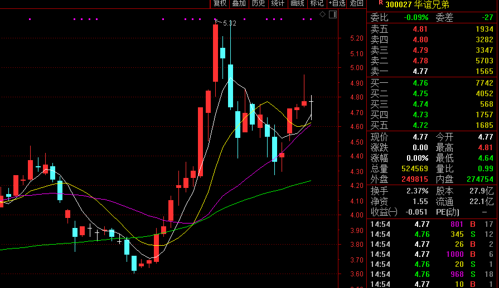499x288 pixels.
Task: Select the 画线 drawing tool
Action: coord(298,3)
